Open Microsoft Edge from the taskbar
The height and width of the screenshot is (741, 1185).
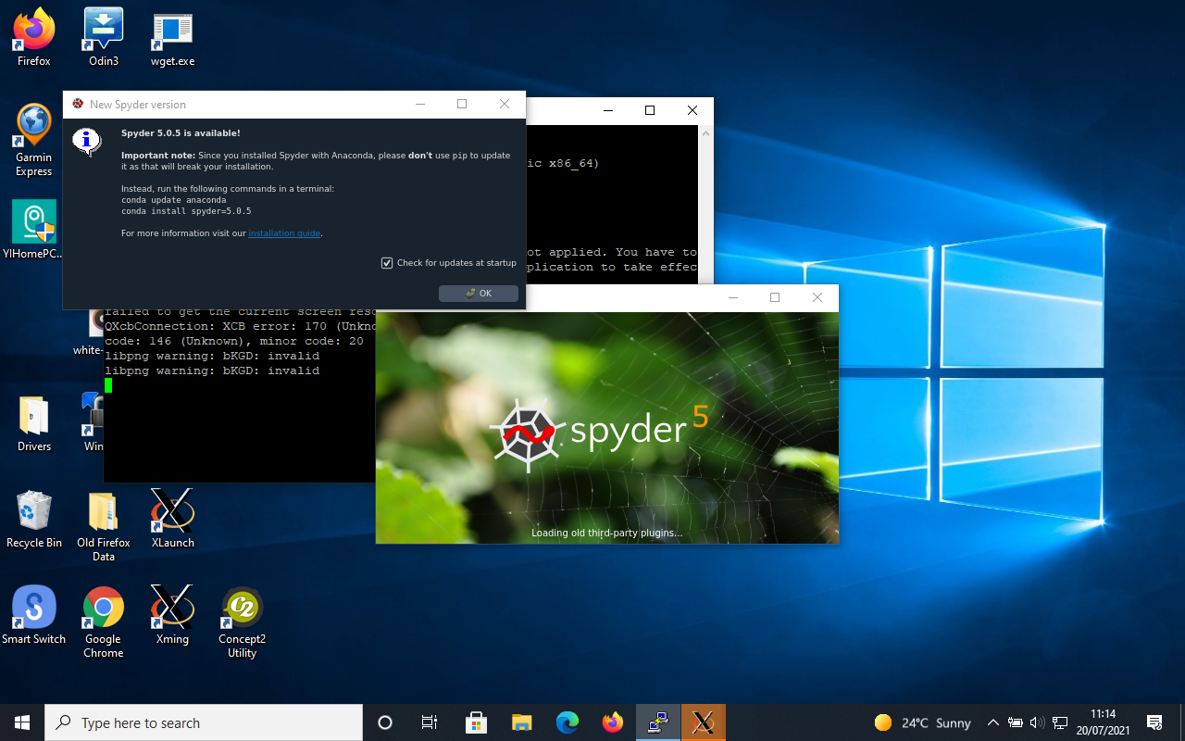tap(568, 722)
